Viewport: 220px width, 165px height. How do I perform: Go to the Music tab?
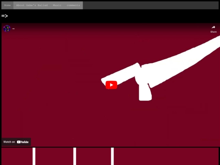tap(57, 5)
